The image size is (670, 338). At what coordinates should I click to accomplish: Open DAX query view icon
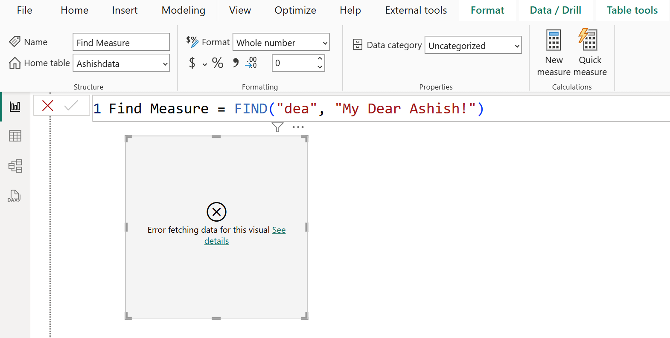pyautogui.click(x=15, y=196)
